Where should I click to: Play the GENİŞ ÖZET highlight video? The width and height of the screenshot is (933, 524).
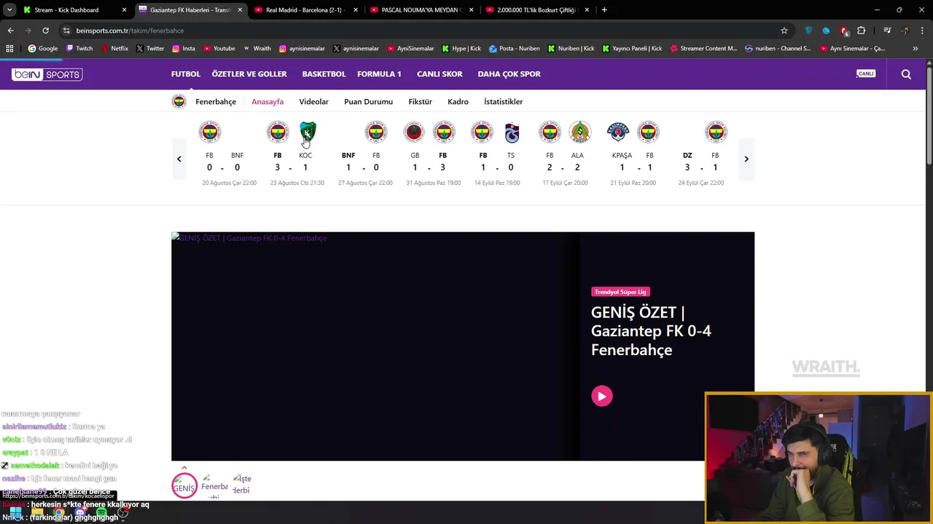point(602,396)
